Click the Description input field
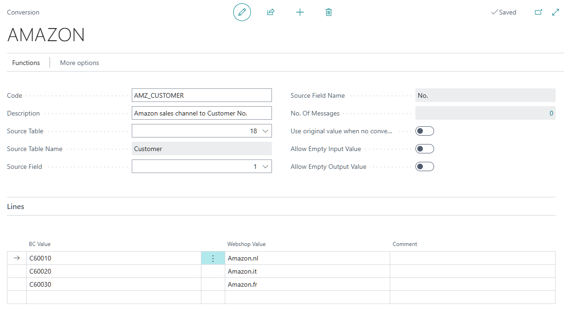The width and height of the screenshot is (564, 311). pos(202,113)
